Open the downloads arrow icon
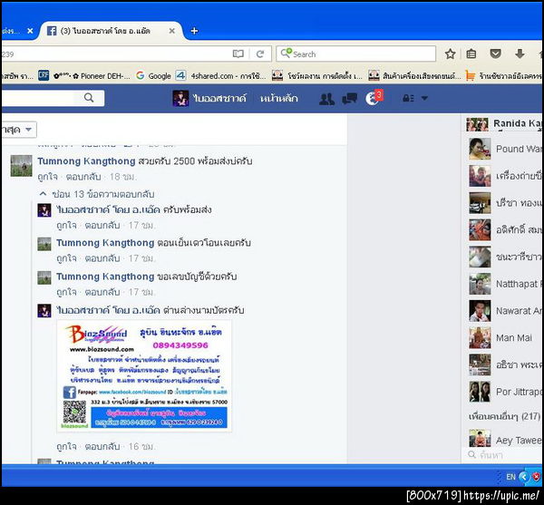Viewport: 544px width, 505px height. 520,53
